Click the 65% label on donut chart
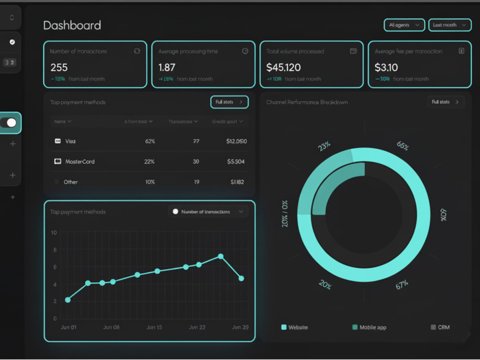Viewport: 480px width, 360px height. (x=403, y=146)
